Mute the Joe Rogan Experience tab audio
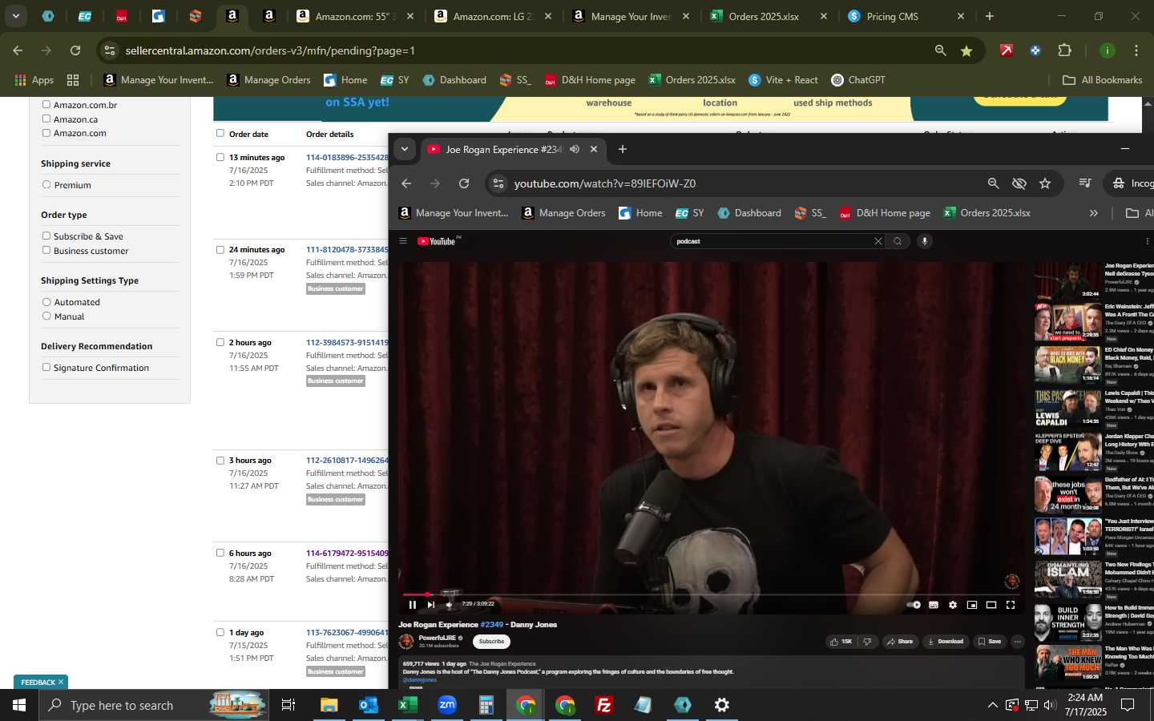 pos(575,149)
